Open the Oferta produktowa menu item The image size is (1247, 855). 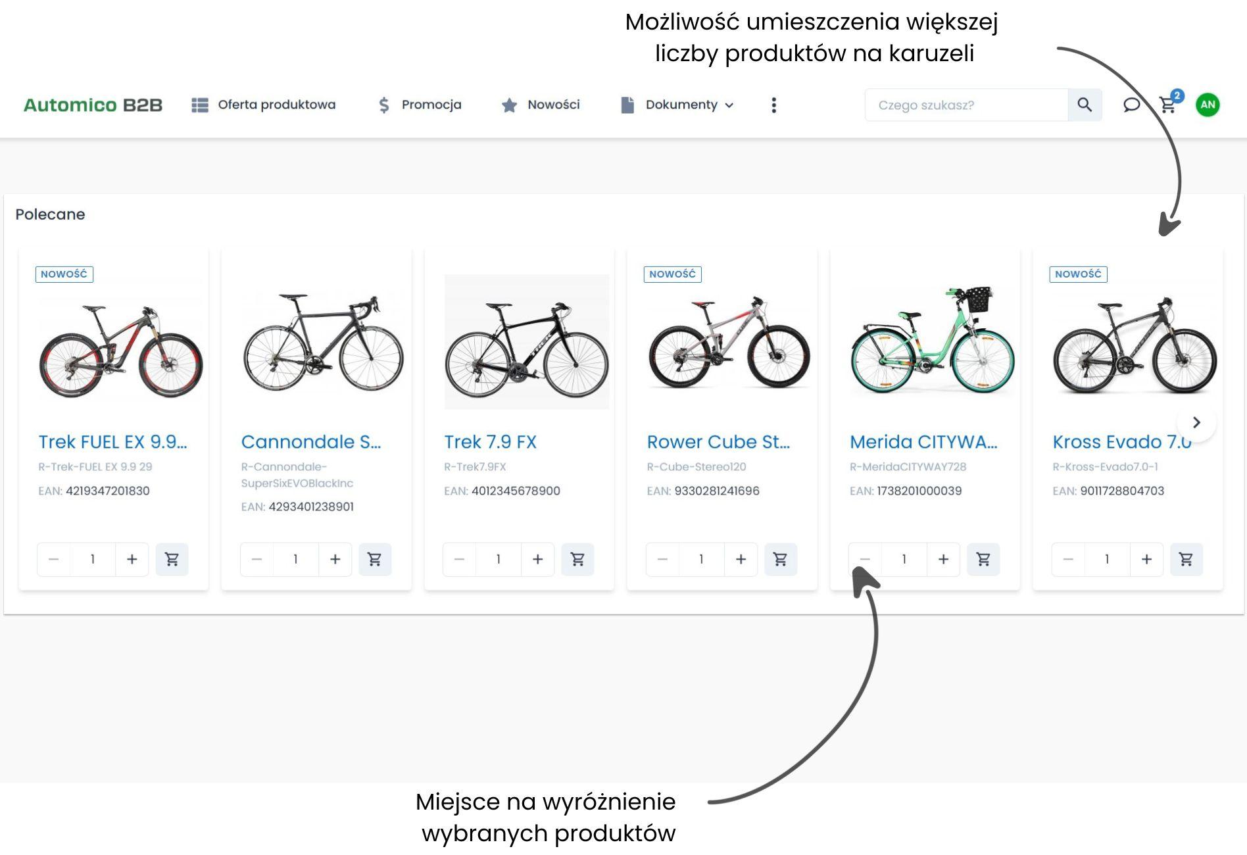point(264,105)
